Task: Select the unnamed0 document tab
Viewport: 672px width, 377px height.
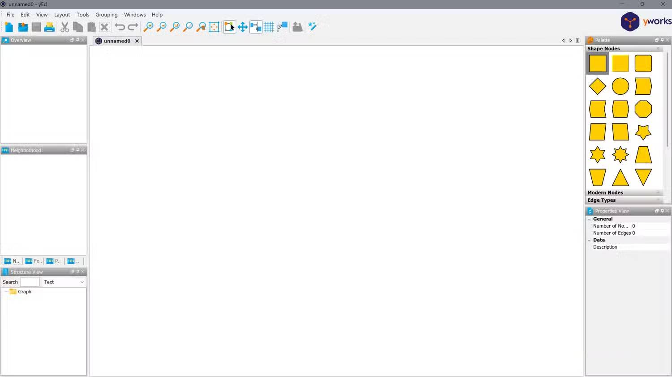Action: pyautogui.click(x=117, y=41)
